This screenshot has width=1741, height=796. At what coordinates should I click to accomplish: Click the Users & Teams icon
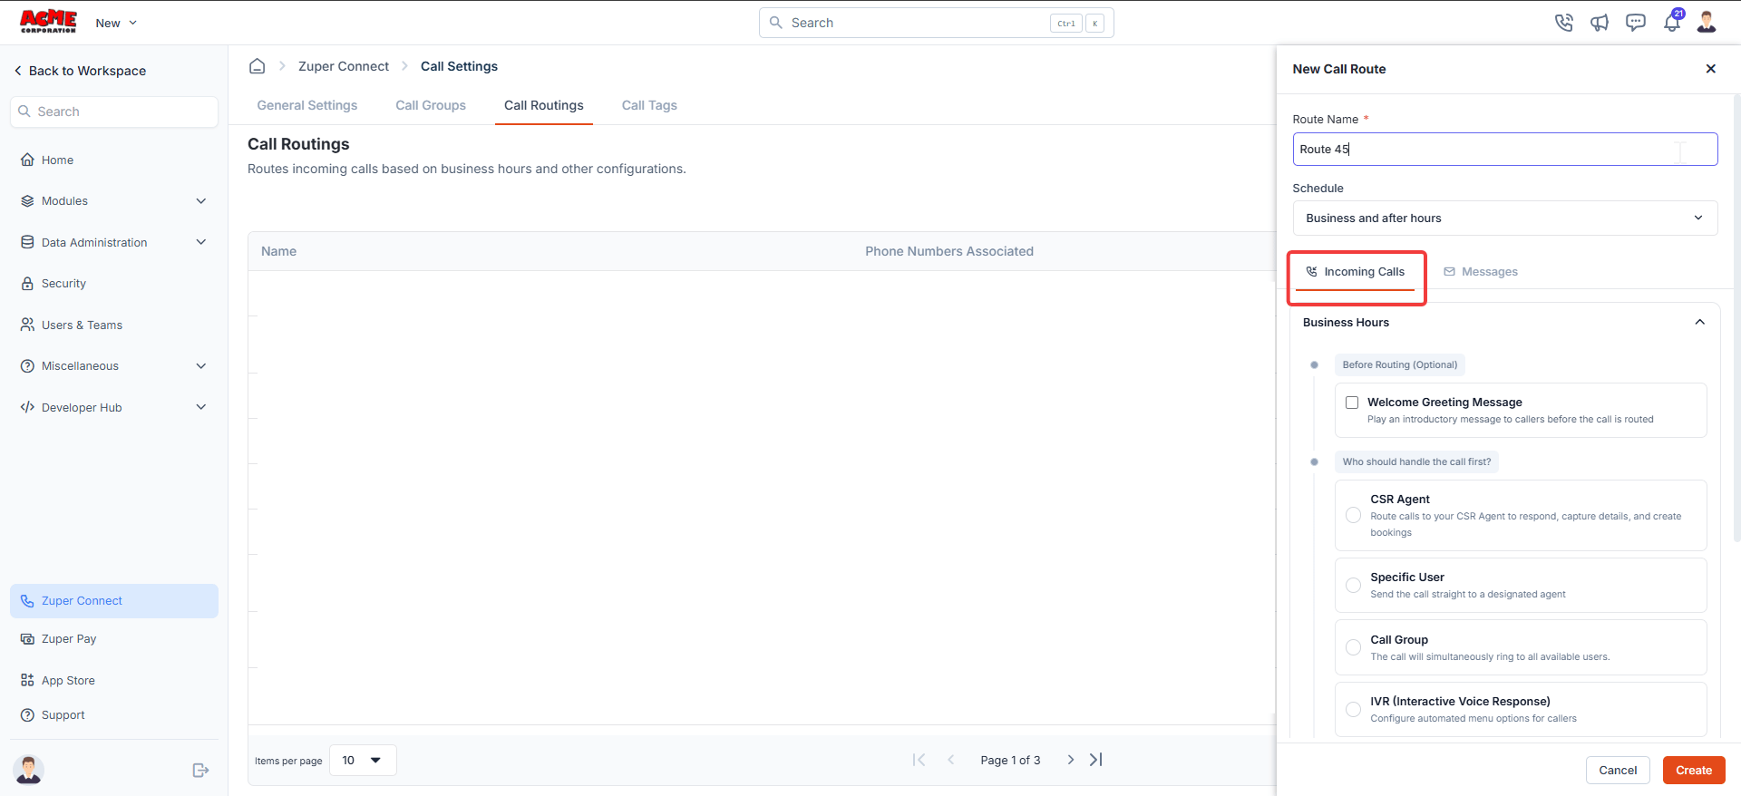[27, 325]
